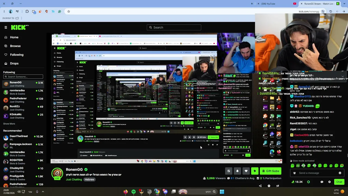Open the emoji picker in chat input
Viewport: 348px width, 196px height.
click(340, 173)
